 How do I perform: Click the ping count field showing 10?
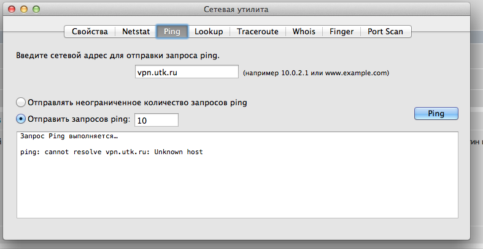[x=156, y=121]
